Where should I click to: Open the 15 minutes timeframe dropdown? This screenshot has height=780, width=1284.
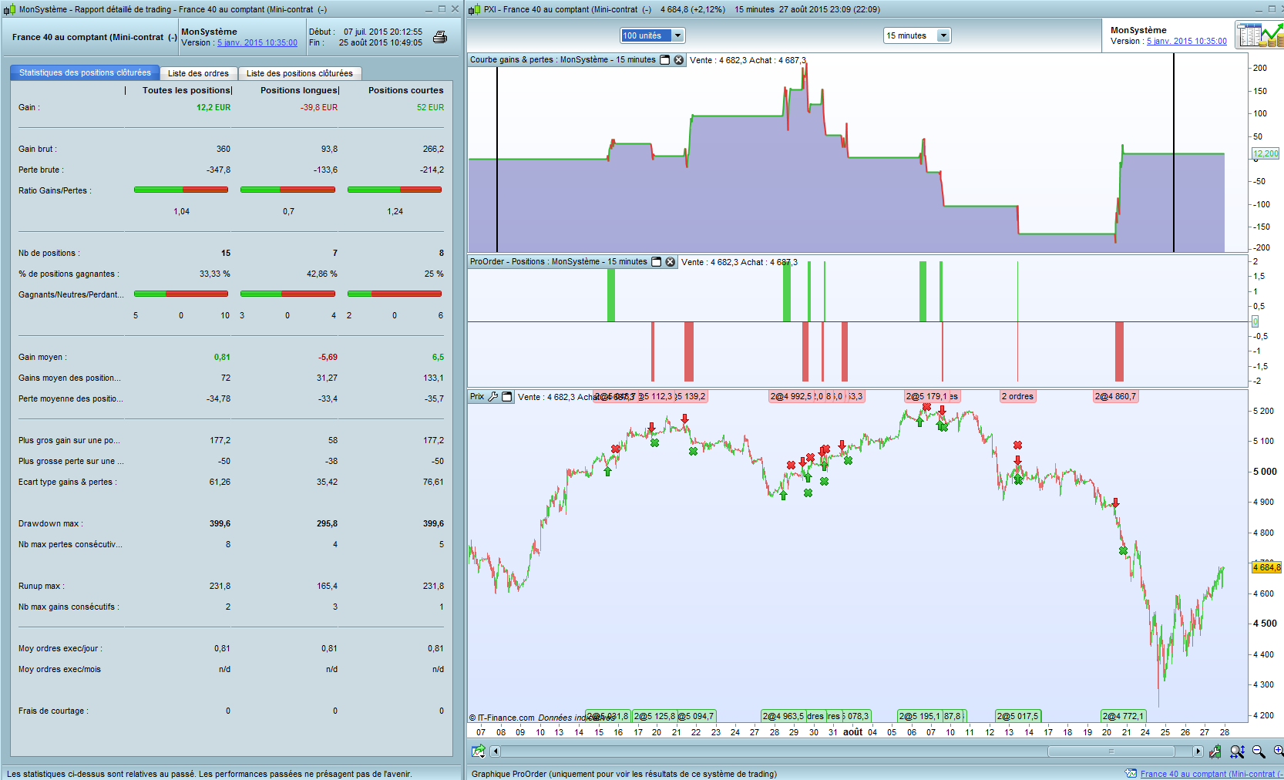(943, 35)
